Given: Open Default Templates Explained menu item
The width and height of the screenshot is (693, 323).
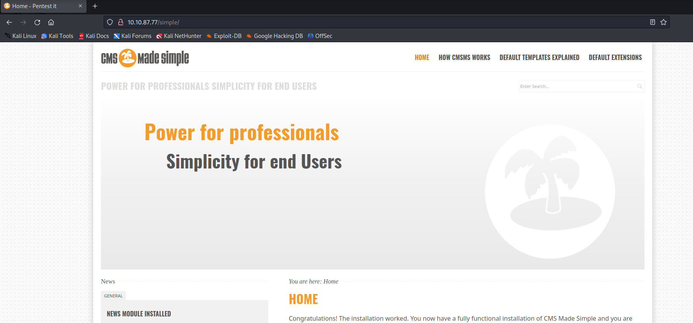Looking at the screenshot, I should pyautogui.click(x=539, y=58).
